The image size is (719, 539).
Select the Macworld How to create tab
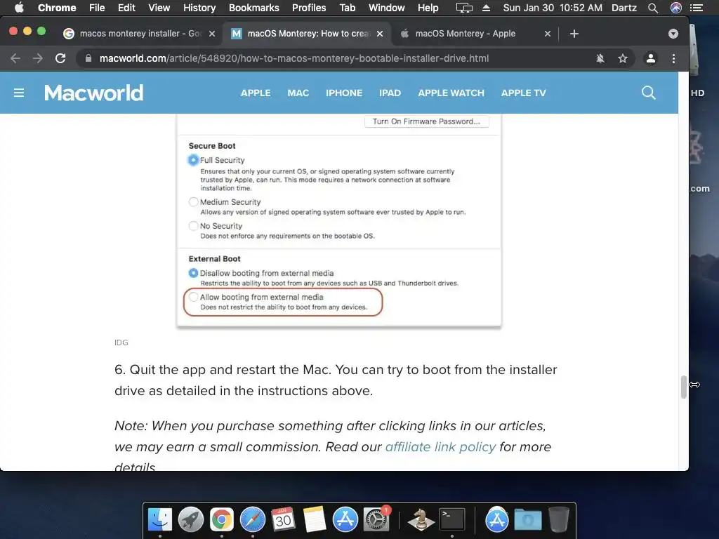tap(307, 34)
